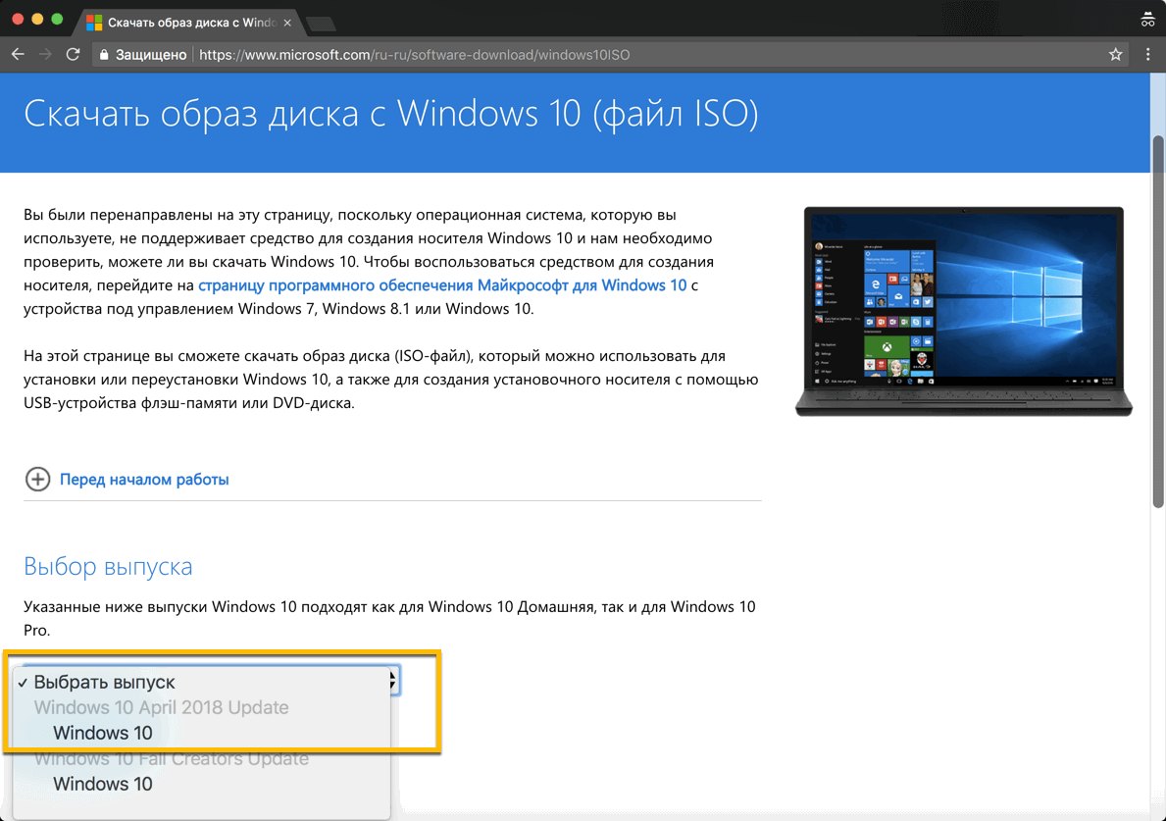Screen dimensions: 1166x821
Task: Select Windows 10 under Fall Creators Update
Action: point(102,784)
